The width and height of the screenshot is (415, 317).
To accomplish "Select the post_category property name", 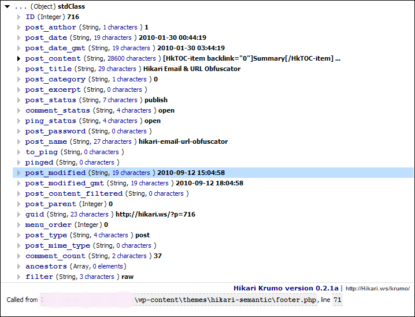I will (x=55, y=79).
